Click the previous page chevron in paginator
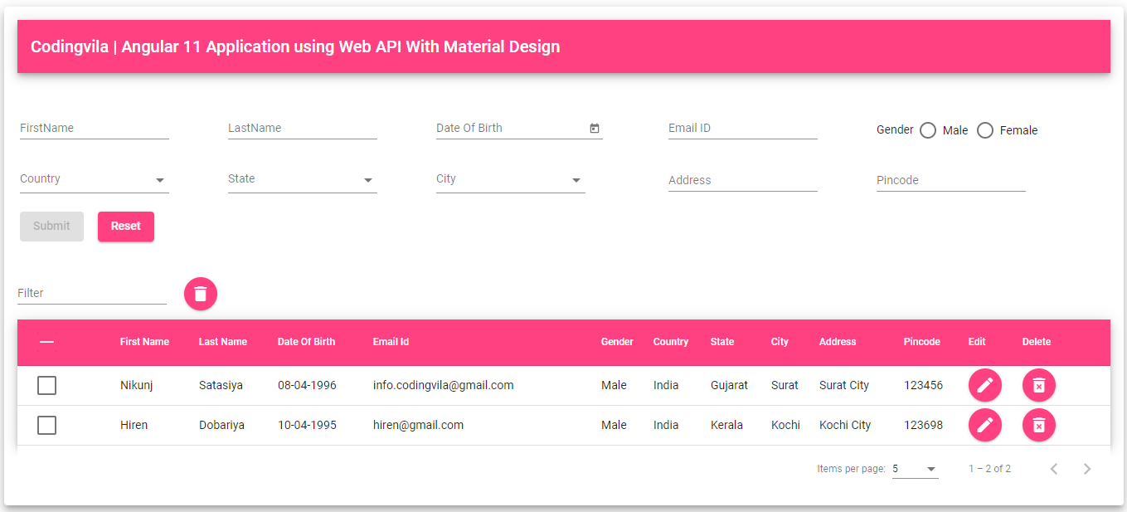This screenshot has width=1127, height=512. click(1053, 468)
